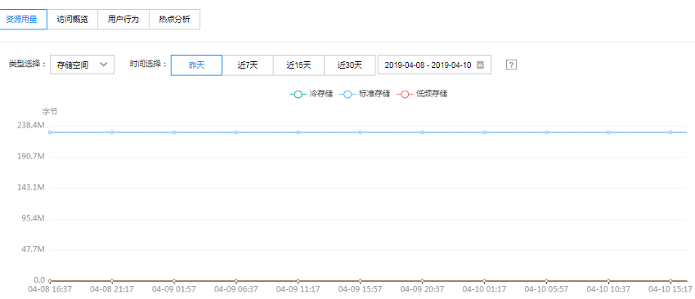Click the 低频存储 point at 04-09 20:37

pos(422,281)
